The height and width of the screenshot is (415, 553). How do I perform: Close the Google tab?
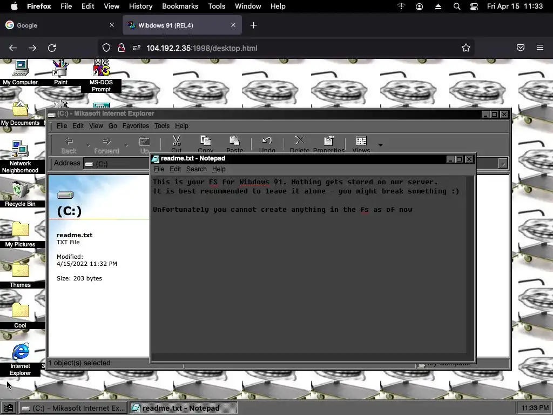(x=112, y=25)
